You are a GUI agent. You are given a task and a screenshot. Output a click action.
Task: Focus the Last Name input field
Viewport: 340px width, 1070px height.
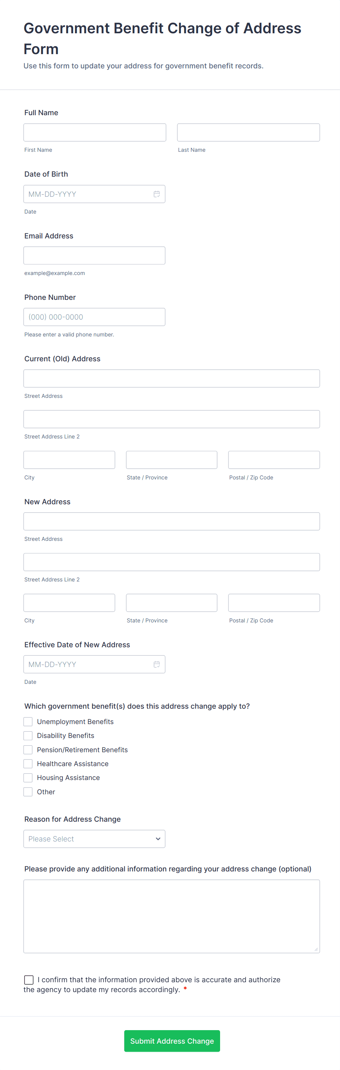click(248, 132)
